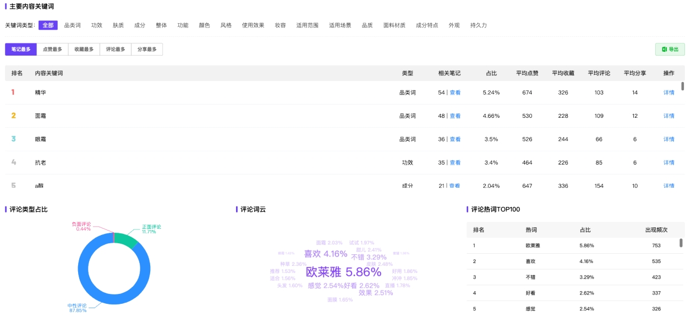The height and width of the screenshot is (328, 691).
Task: Sort by 点赞最多
Action: click(x=52, y=50)
